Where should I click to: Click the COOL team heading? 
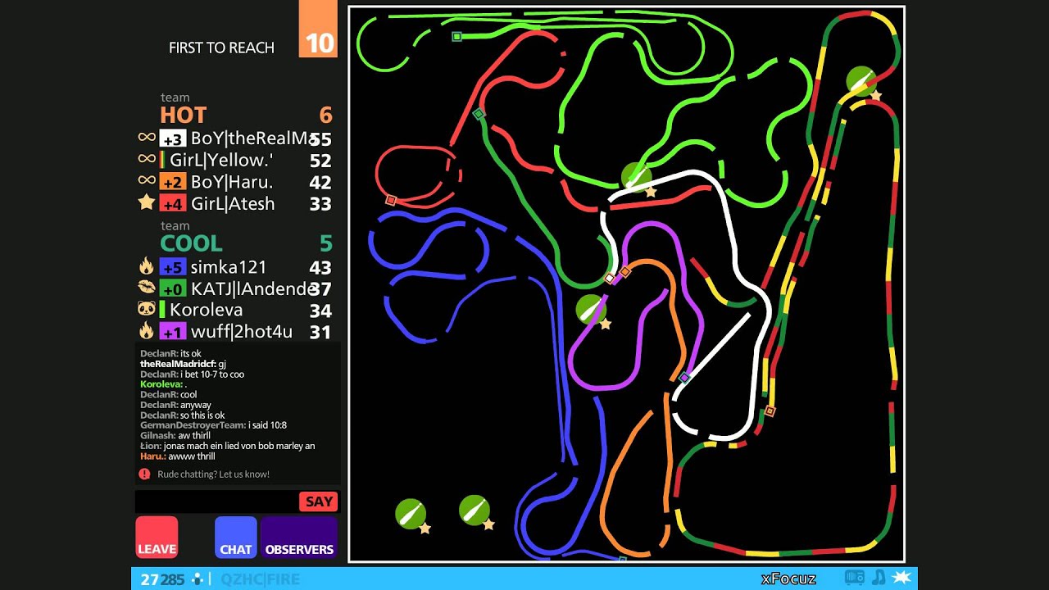192,243
